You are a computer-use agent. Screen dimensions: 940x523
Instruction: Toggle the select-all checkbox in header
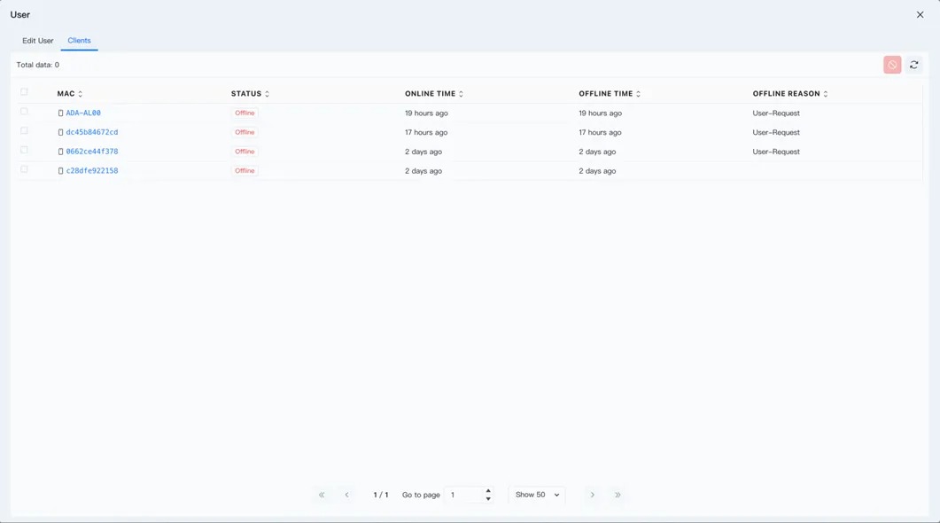[x=24, y=92]
